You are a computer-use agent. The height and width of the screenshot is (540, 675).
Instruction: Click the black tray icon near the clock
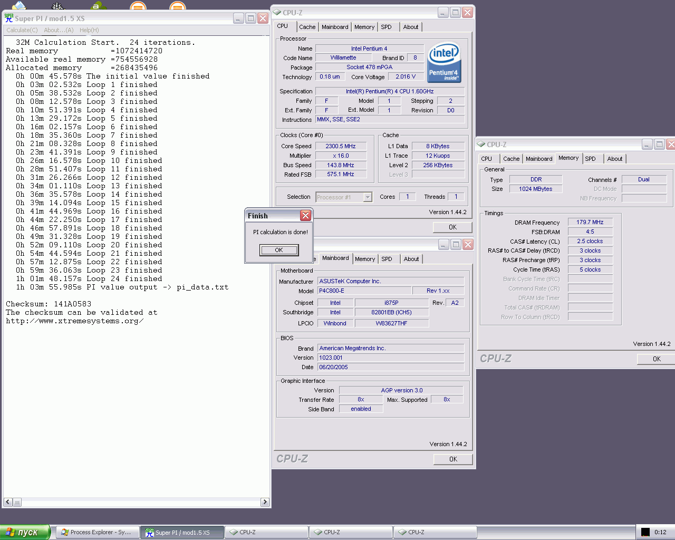(x=645, y=533)
